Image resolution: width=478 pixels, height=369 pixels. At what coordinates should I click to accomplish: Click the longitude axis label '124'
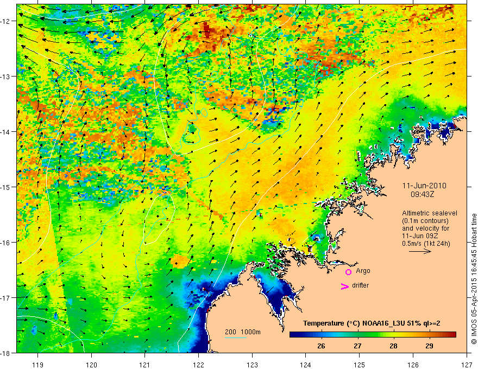306,365
